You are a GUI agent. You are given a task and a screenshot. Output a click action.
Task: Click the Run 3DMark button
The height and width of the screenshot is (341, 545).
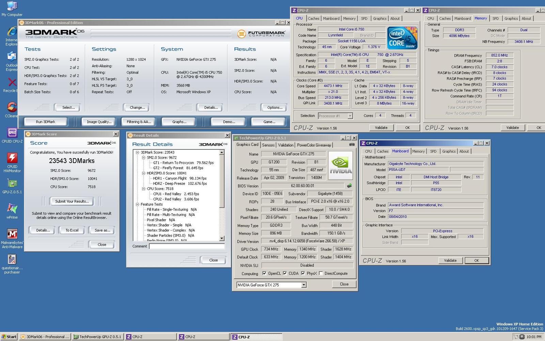click(45, 122)
